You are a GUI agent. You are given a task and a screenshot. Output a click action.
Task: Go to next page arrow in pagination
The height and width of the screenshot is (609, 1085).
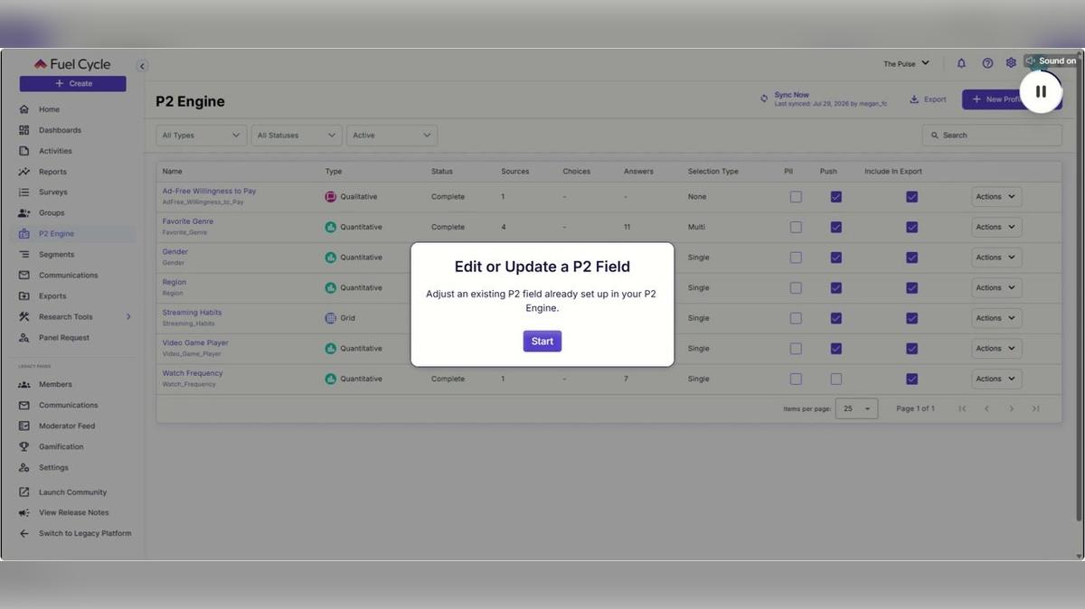[x=1011, y=409]
